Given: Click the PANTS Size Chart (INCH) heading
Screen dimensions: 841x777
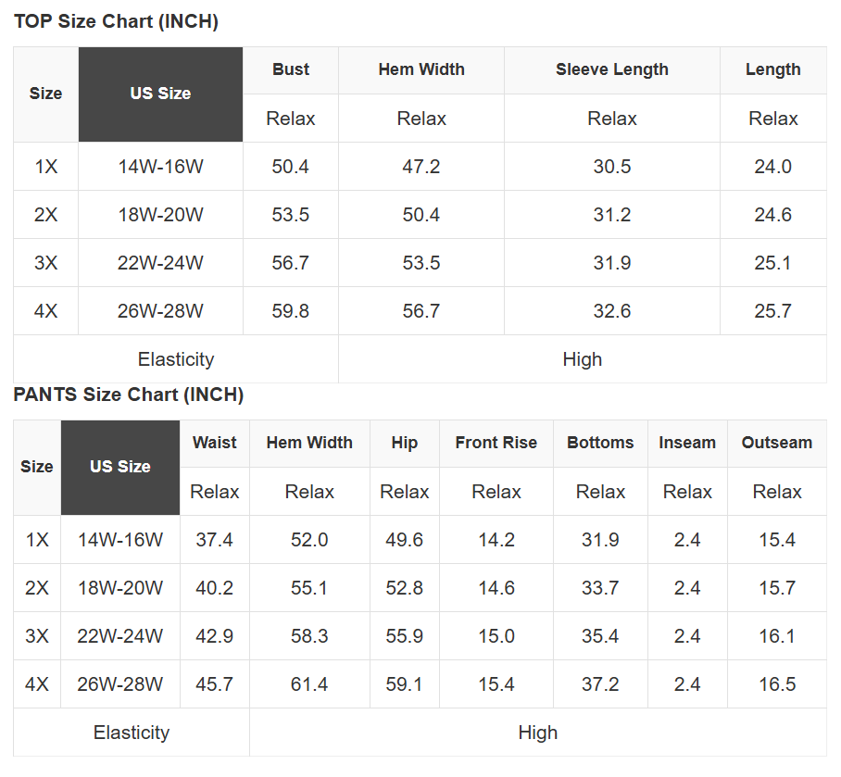Looking at the screenshot, I should pos(129,395).
